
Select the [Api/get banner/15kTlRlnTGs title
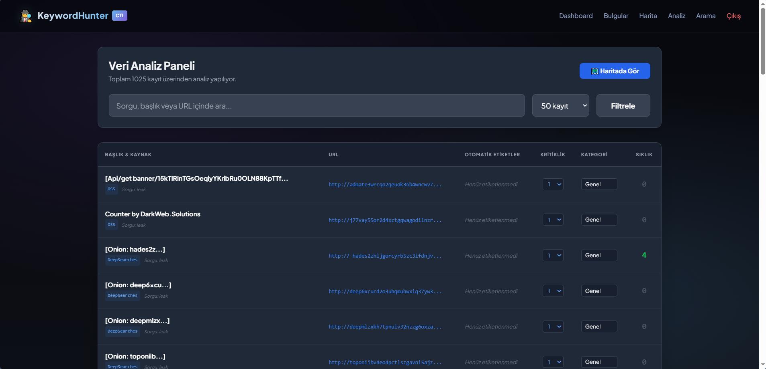(196, 178)
